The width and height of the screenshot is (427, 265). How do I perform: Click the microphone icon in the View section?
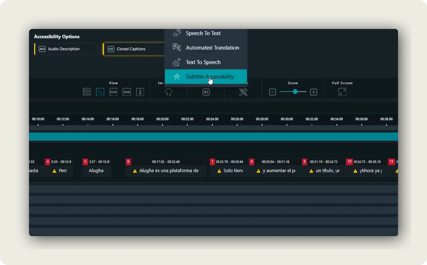(x=140, y=92)
